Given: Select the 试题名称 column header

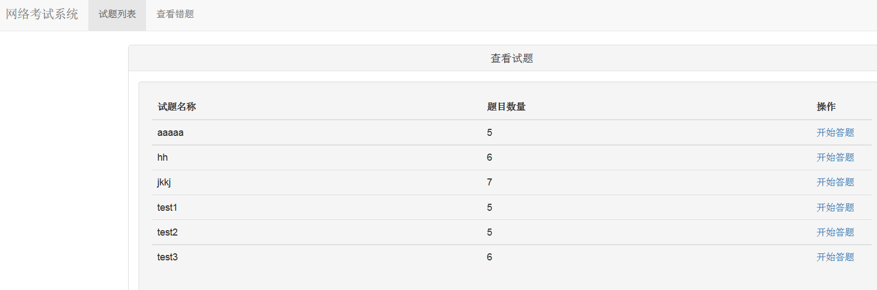Looking at the screenshot, I should tap(177, 107).
